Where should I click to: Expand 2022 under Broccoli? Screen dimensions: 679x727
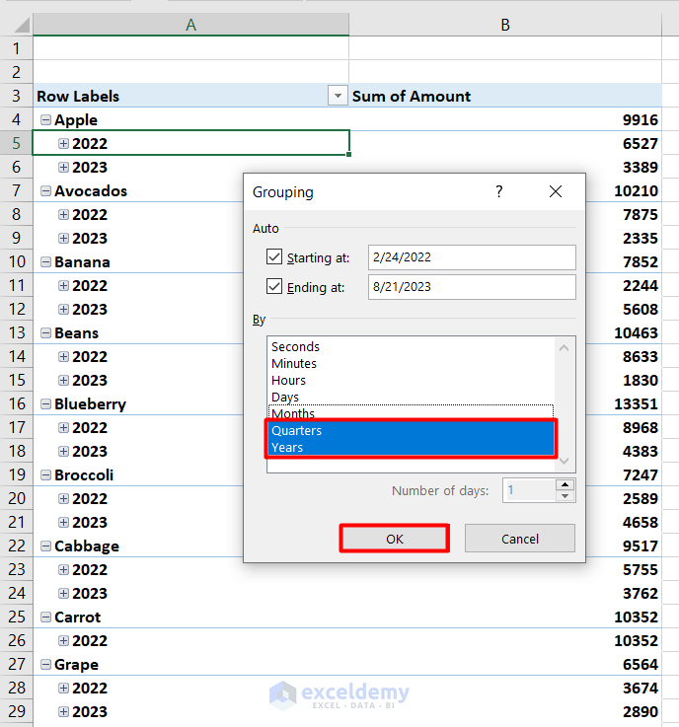pyautogui.click(x=63, y=498)
